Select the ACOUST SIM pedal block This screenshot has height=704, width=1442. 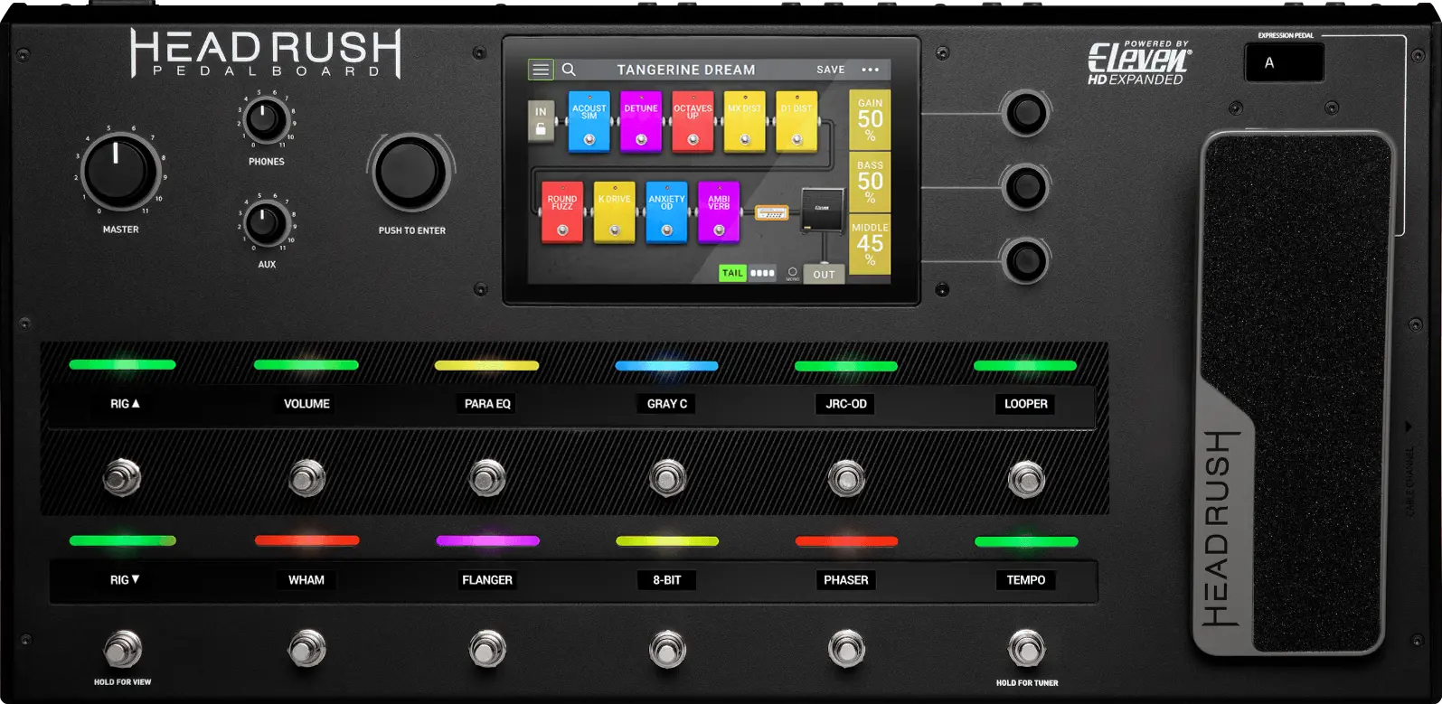[x=589, y=121]
